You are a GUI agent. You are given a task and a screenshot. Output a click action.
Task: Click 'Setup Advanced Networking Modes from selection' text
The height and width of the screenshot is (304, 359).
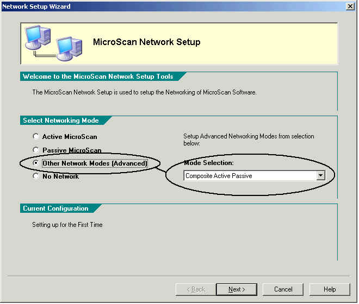(x=249, y=140)
